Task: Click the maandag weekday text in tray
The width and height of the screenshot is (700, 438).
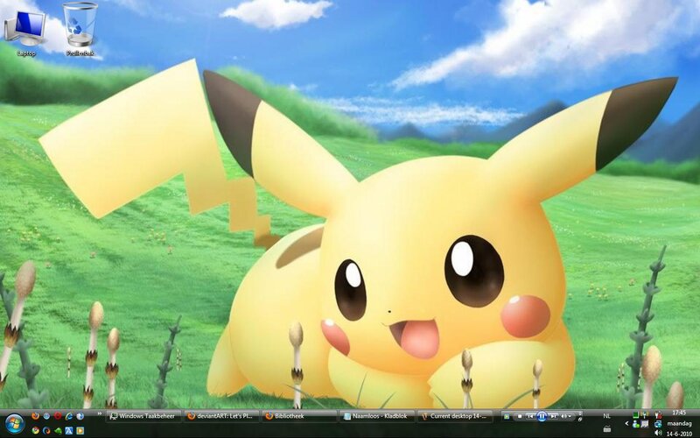Action: coord(680,423)
